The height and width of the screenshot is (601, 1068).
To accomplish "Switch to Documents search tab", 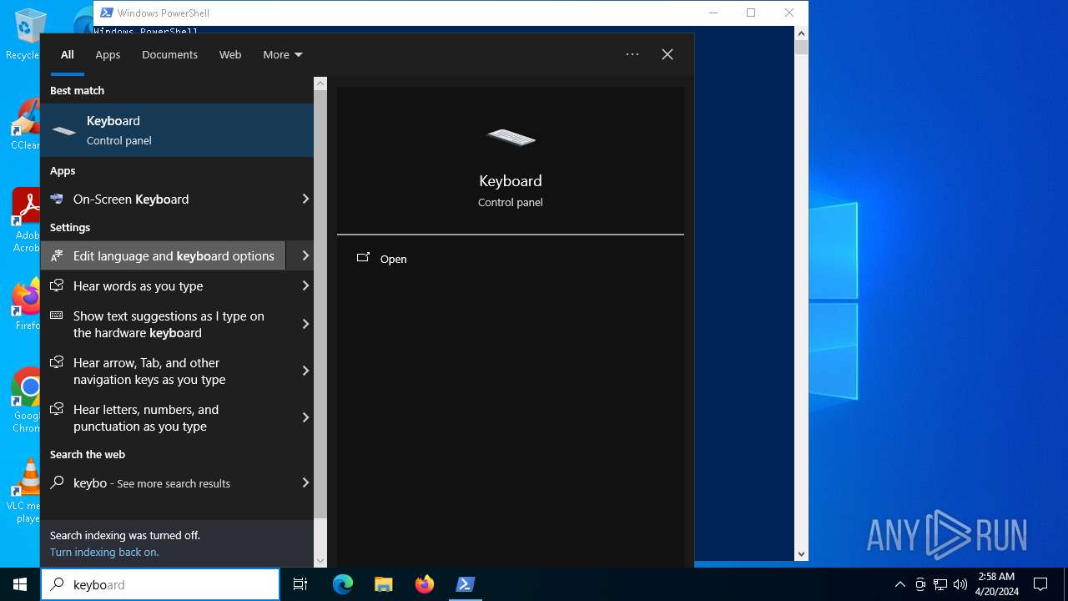I will pyautogui.click(x=169, y=54).
